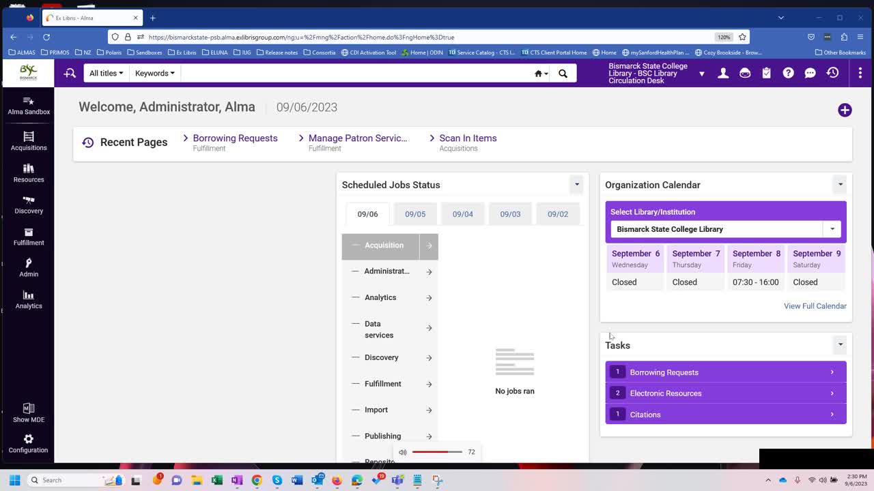Image resolution: width=874 pixels, height=491 pixels.
Task: Open the Resources menu in the sidebar
Action: (29, 173)
